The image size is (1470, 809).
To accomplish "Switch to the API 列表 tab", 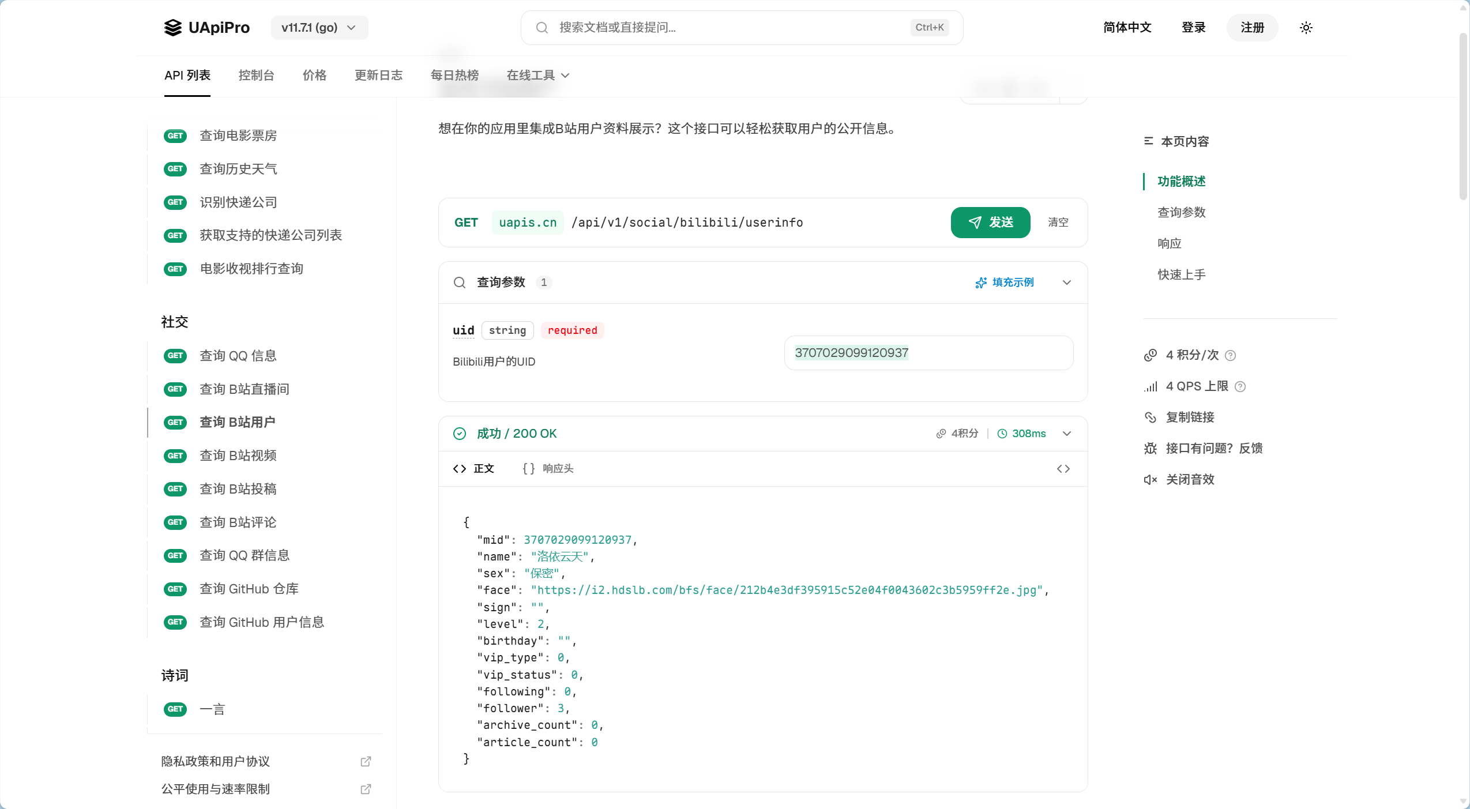I will click(187, 76).
